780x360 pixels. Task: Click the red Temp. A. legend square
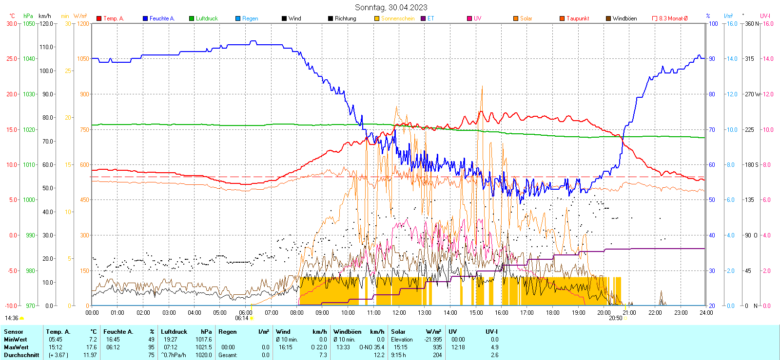tap(99, 18)
